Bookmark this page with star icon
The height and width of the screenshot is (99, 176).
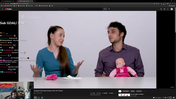pos(158,4)
